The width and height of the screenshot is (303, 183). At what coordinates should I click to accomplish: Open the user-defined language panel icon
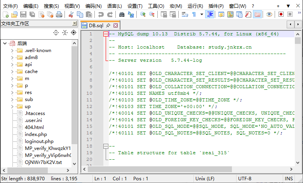tap(221, 14)
